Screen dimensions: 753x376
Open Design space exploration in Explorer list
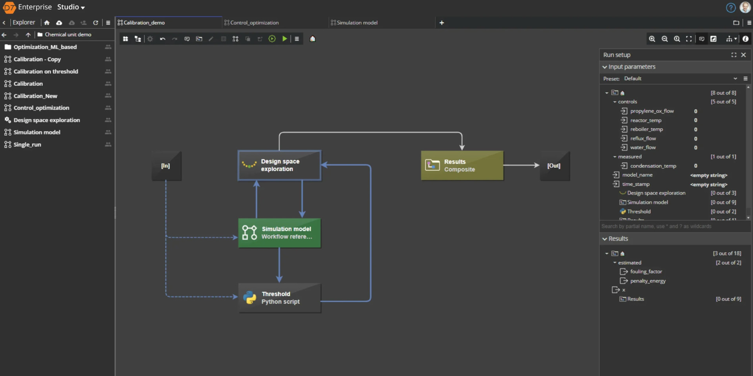(x=47, y=120)
